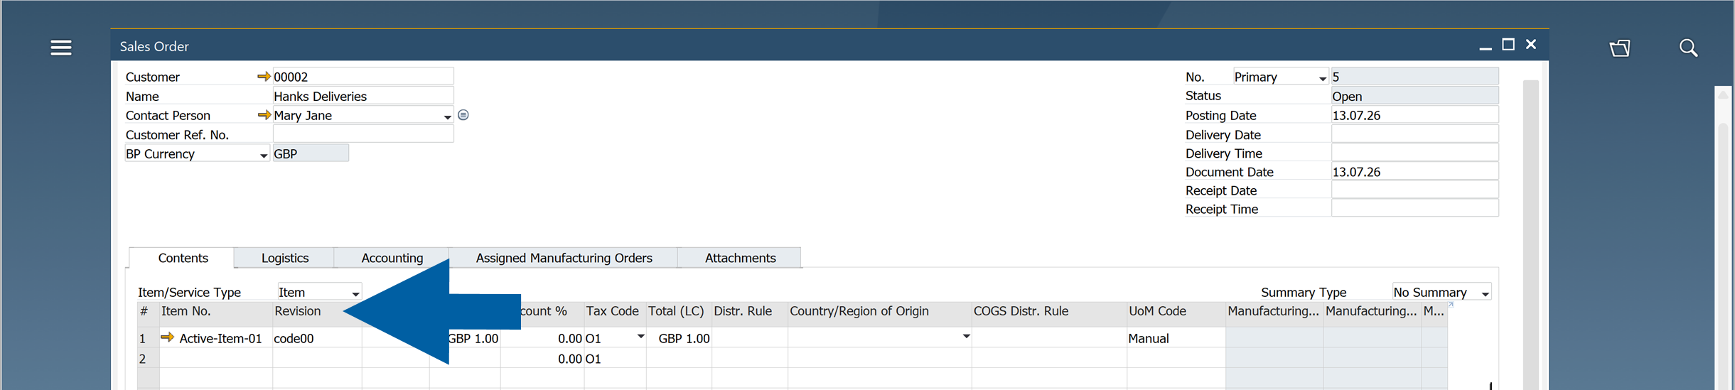Click the table expand icon
The image size is (1735, 390).
pyautogui.click(x=1451, y=305)
